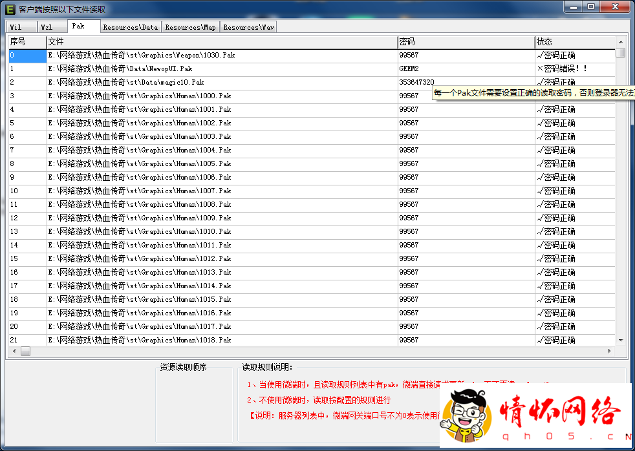Select file Human\1003.Pak
This screenshot has height=451, width=635.
[x=222, y=137]
